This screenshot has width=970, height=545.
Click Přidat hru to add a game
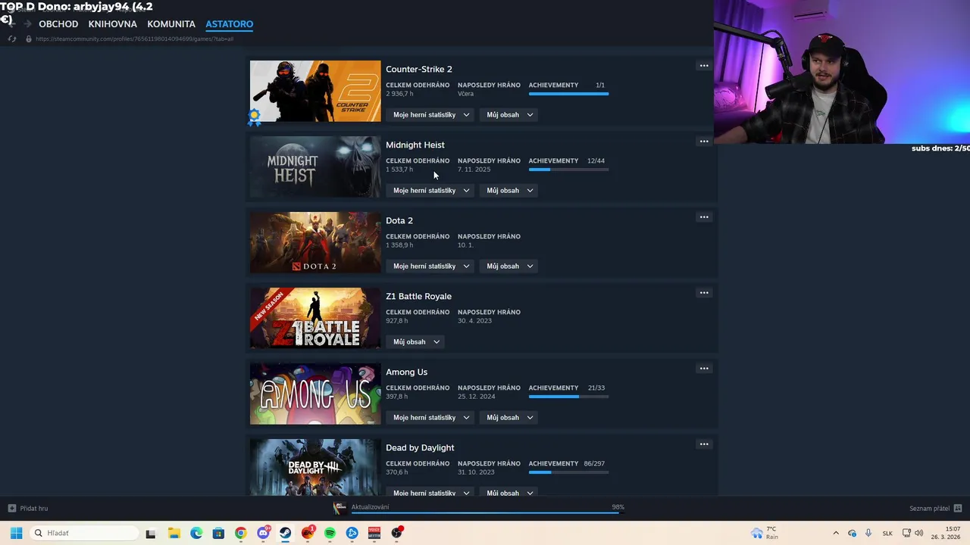click(34, 509)
